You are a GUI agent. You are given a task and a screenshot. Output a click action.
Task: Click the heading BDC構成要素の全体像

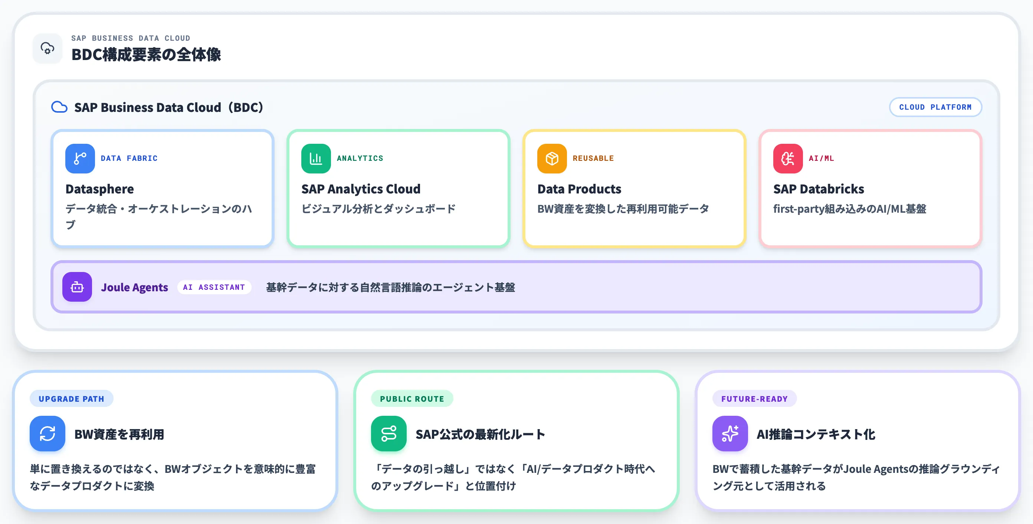coord(146,54)
